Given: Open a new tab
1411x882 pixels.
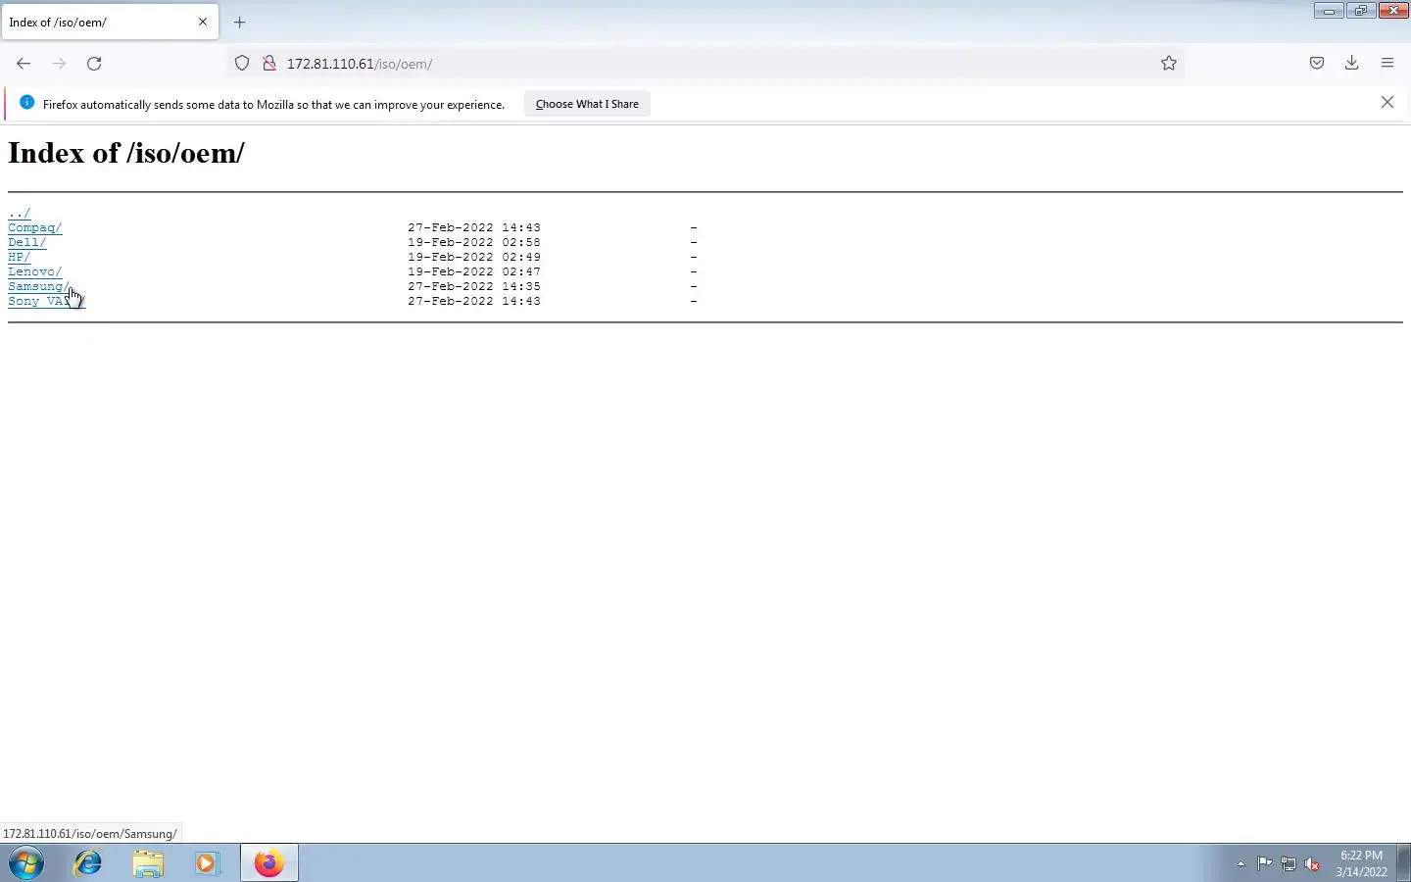Looking at the screenshot, I should (x=239, y=22).
